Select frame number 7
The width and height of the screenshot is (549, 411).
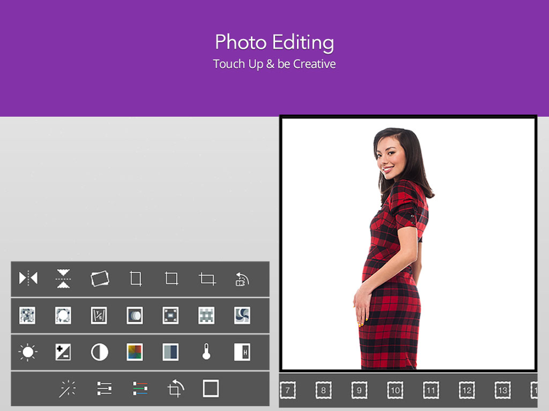tap(288, 390)
